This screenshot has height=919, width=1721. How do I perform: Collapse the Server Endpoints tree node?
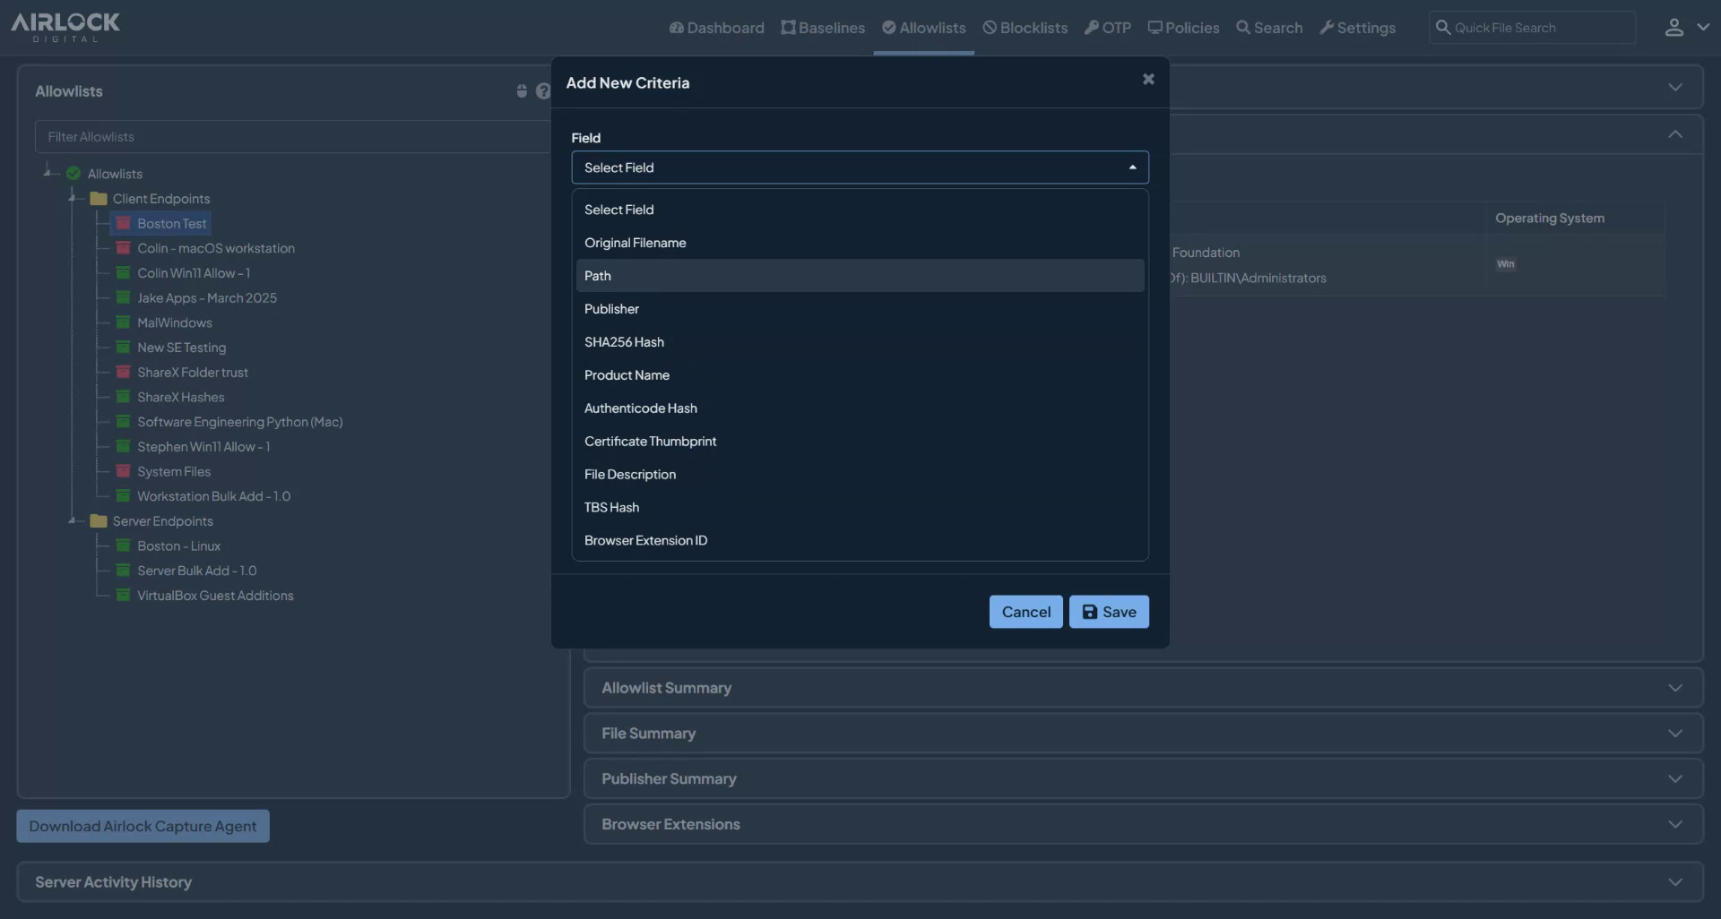click(x=73, y=521)
